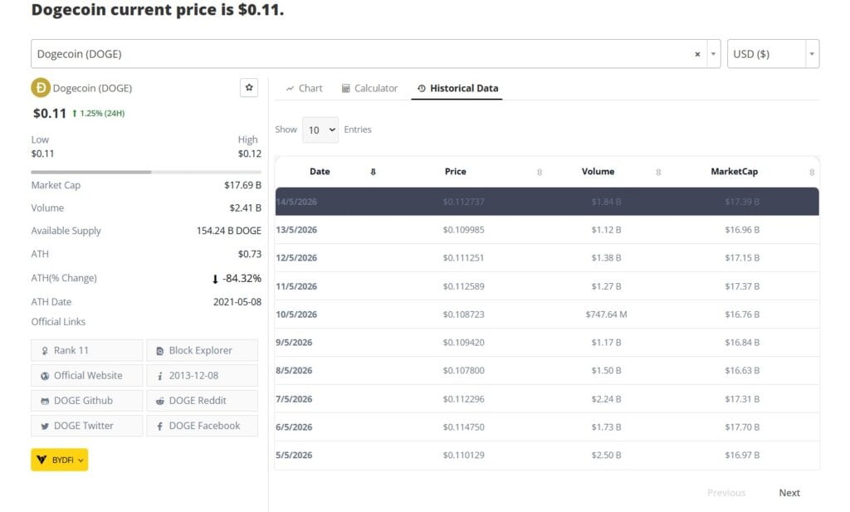The width and height of the screenshot is (850, 512).
Task: Add Dogecoin to favorites with the star icon
Action: [249, 87]
